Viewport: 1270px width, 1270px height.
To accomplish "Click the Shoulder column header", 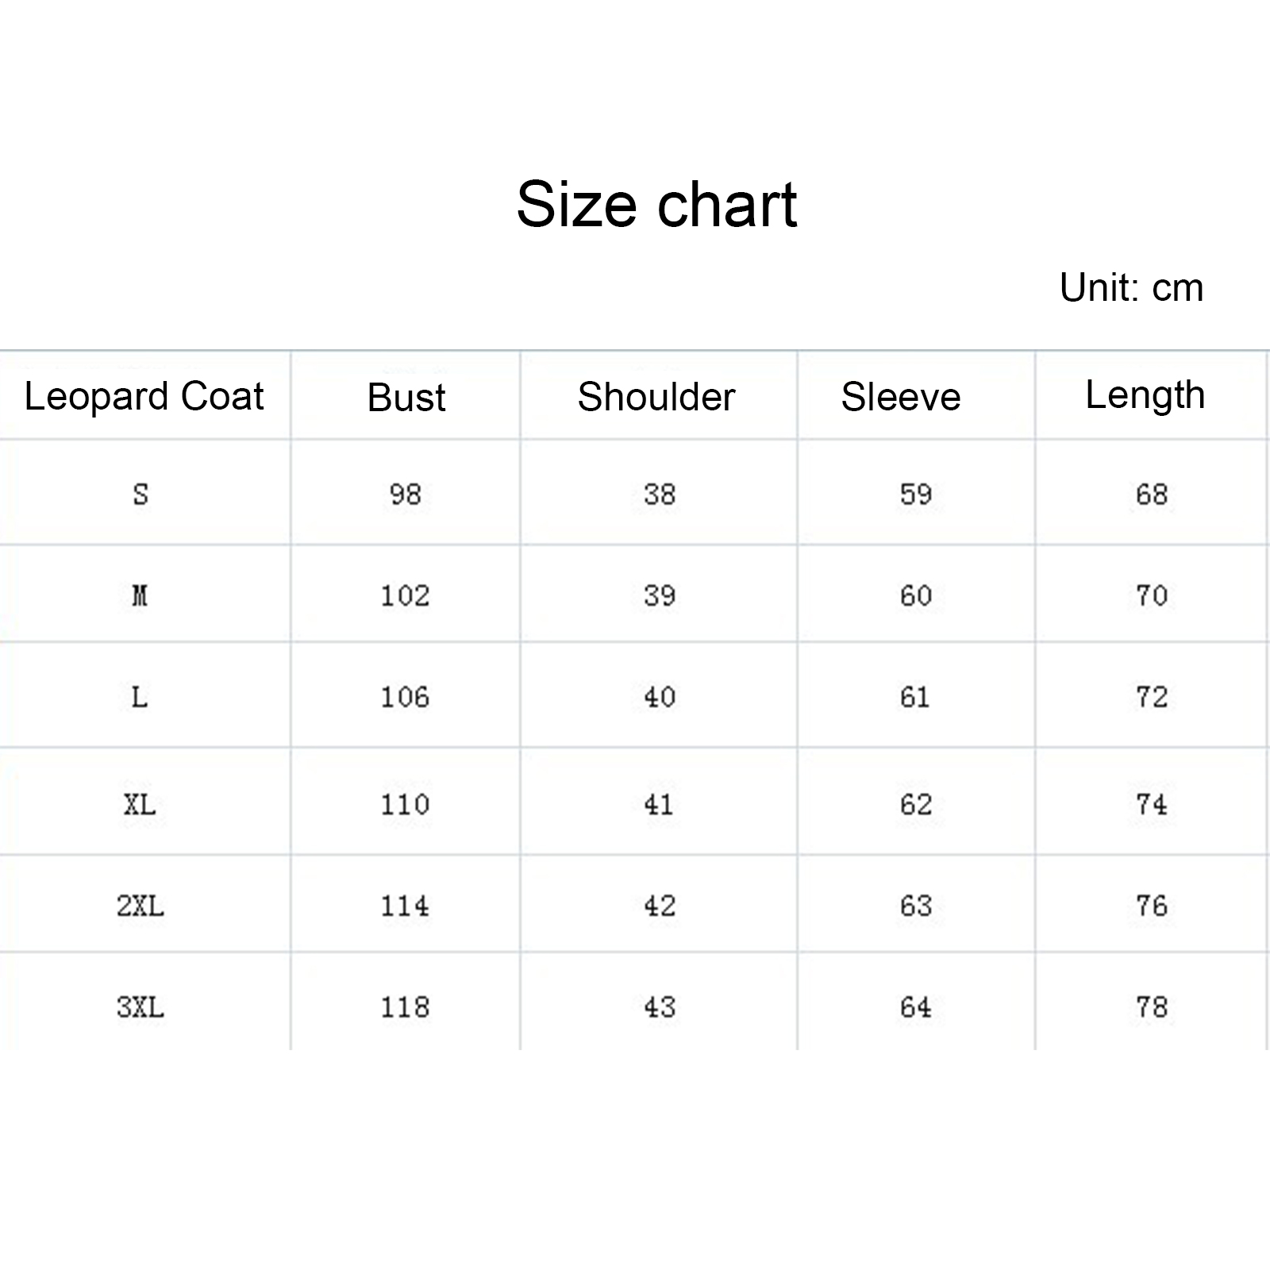I will (x=656, y=397).
